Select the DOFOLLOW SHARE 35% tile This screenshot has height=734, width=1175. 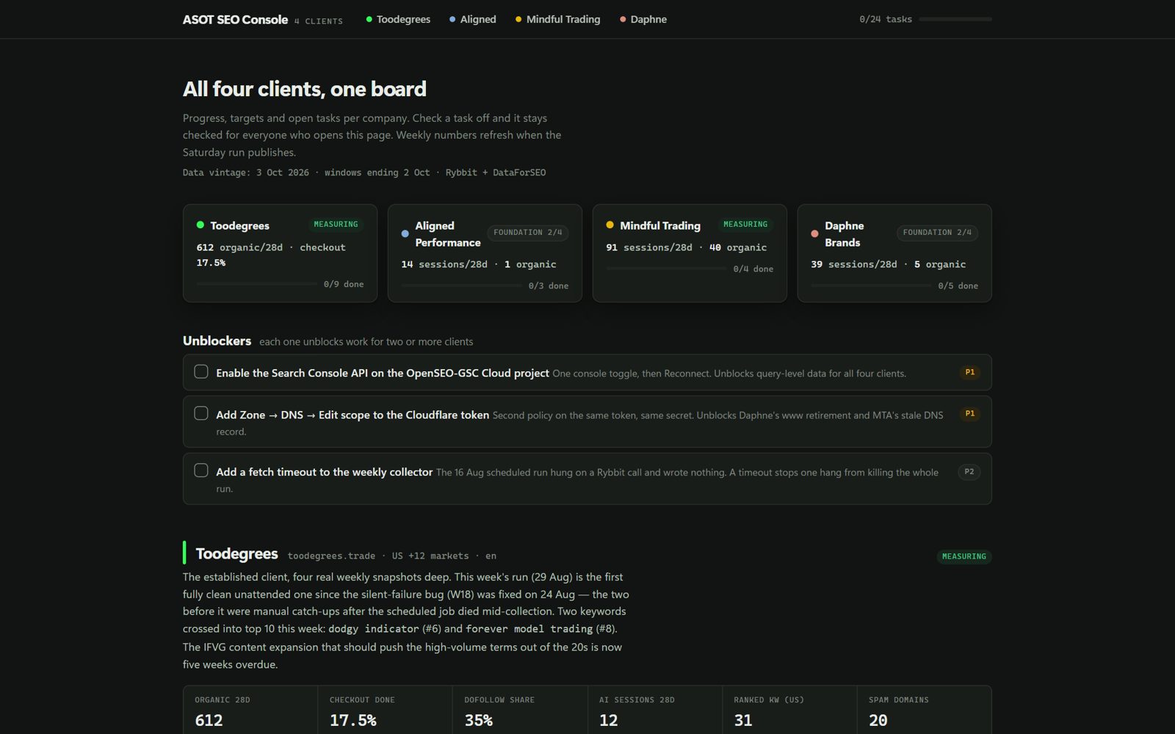tap(520, 710)
